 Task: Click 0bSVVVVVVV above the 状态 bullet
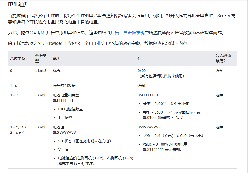point(149,127)
